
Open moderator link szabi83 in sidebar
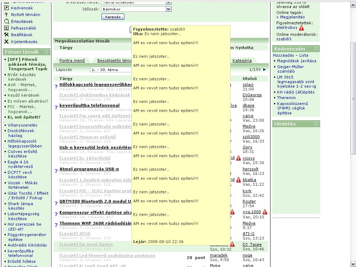[x=284, y=39]
